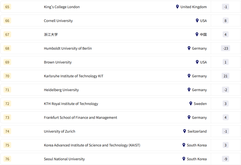The width and height of the screenshot is (241, 165).
Task: Open King's College London entry
Action: pyautogui.click(x=62, y=7)
